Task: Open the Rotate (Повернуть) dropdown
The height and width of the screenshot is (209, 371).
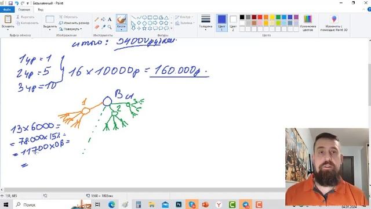Action: (70, 29)
